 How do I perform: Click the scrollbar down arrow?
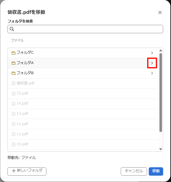pyautogui.click(x=161, y=149)
